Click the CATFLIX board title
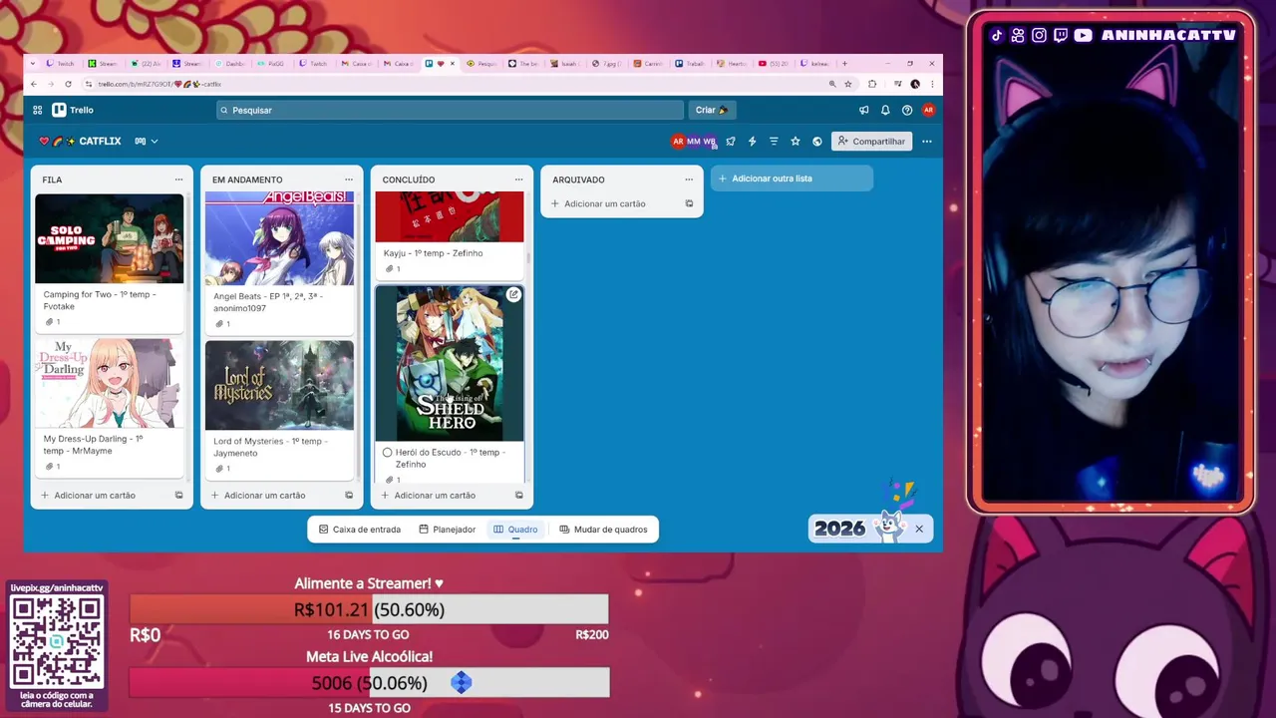Viewport: 1276px width, 718px height. [100, 142]
